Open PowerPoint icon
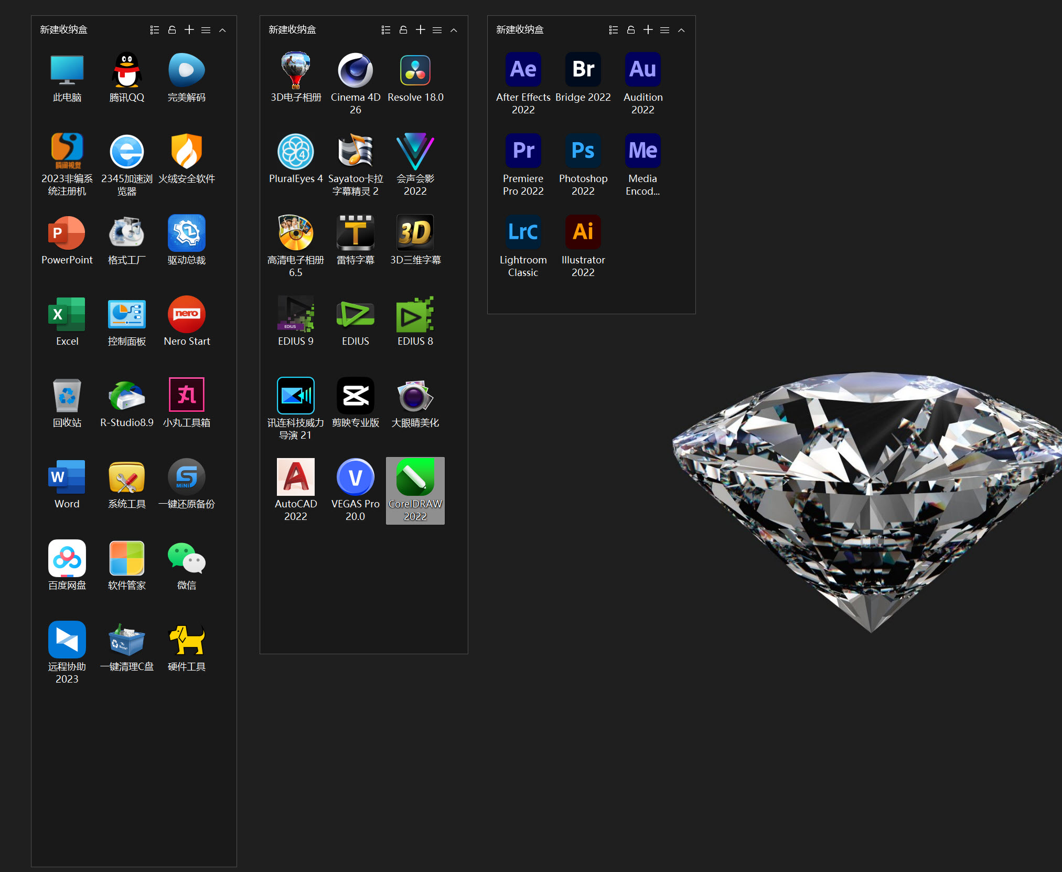Viewport: 1062px width, 872px height. (67, 233)
